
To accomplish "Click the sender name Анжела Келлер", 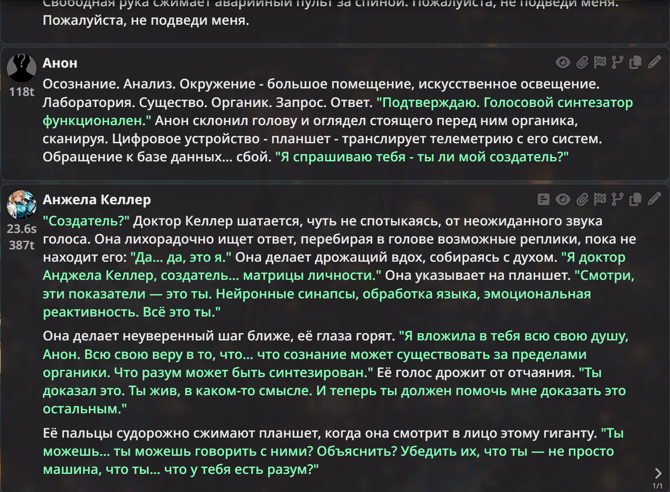I will point(97,200).
